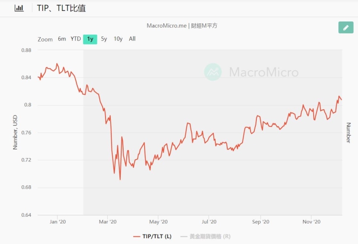Click the Jan '20 x-axis label
Screen dimensions: 358x244
[x=57, y=222]
